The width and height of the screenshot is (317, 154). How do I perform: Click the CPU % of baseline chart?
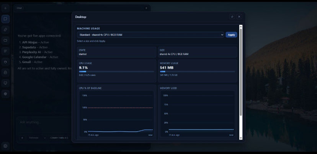[116, 114]
